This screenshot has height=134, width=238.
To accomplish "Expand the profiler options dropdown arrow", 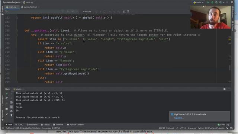I will coord(224,2).
